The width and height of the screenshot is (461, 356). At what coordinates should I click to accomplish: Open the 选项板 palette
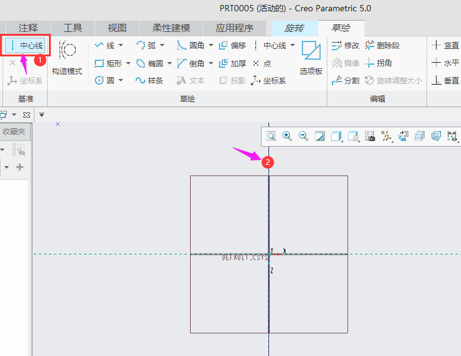310,59
